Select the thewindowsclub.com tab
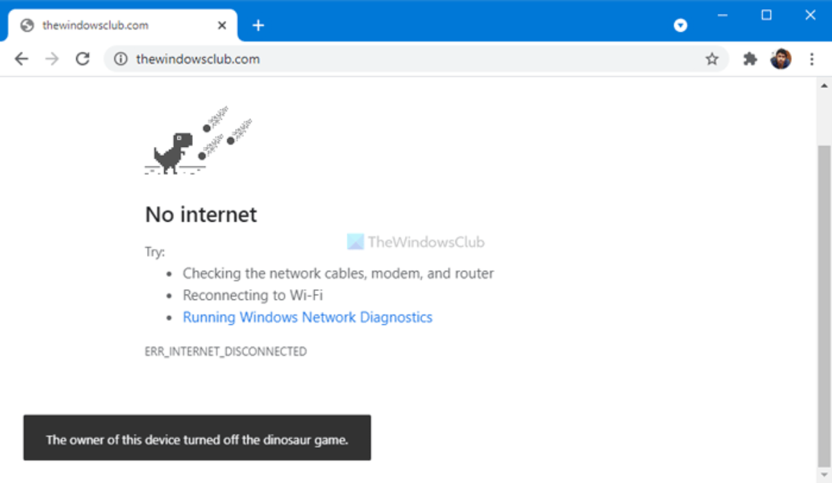This screenshot has width=832, height=483. click(123, 26)
